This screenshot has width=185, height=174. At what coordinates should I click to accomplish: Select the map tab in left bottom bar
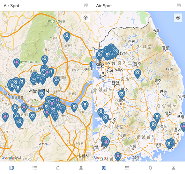click(11, 168)
